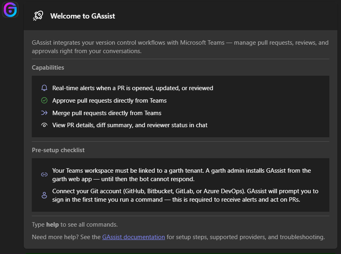Click the GAssist integrates your version control intro text
The width and height of the screenshot is (341, 254).
pyautogui.click(x=180, y=47)
